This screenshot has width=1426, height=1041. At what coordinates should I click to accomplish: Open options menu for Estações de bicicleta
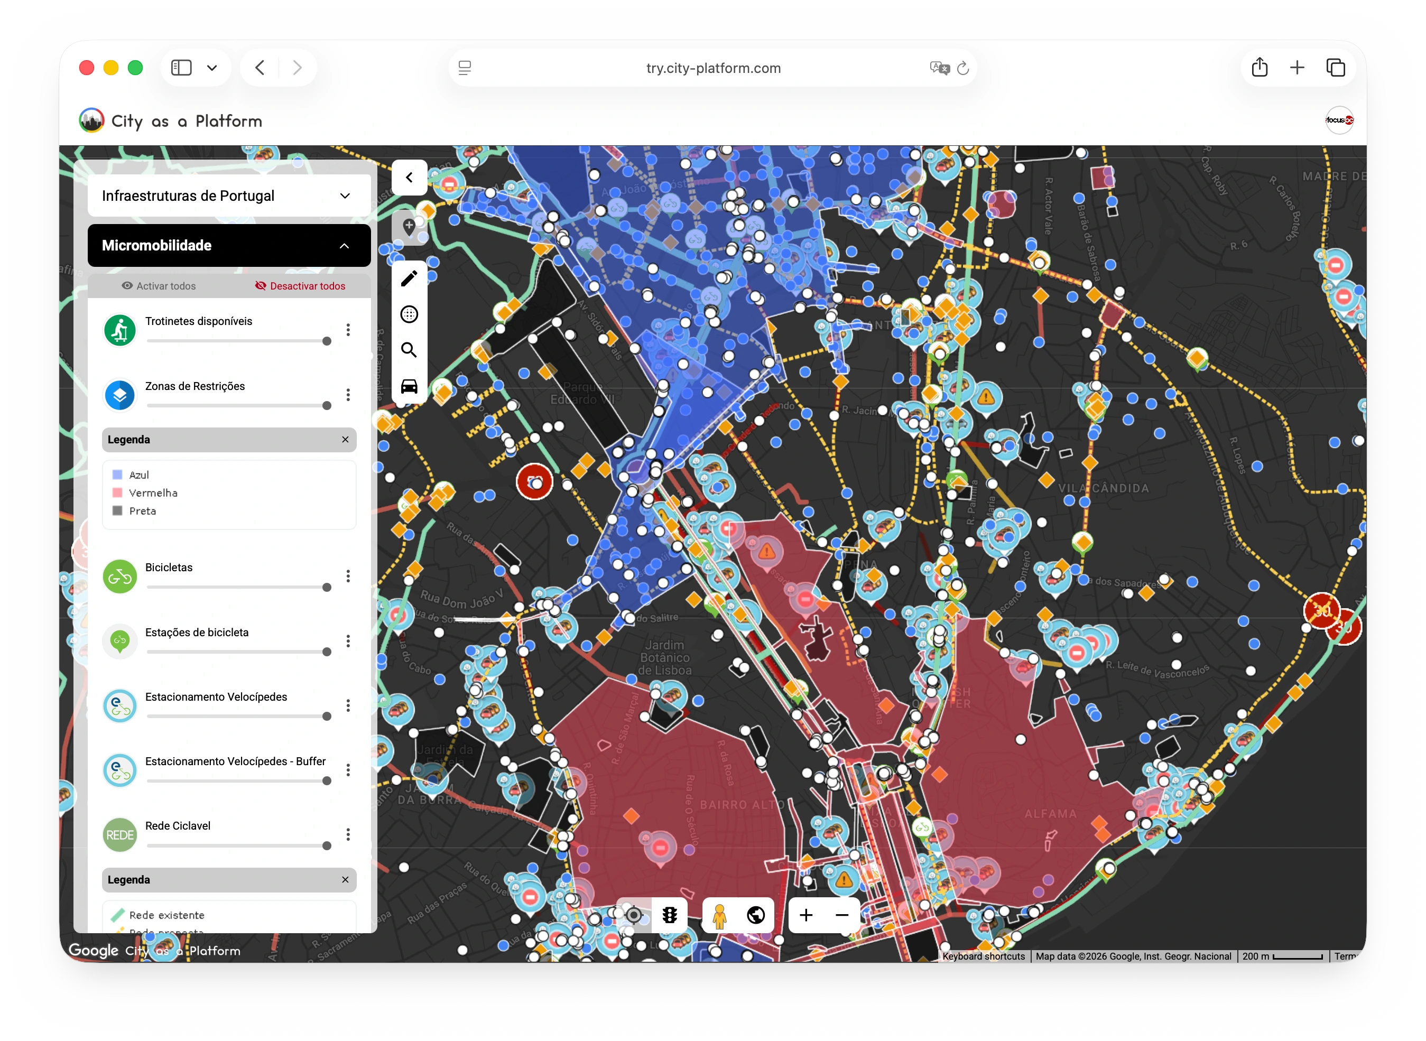pos(348,642)
